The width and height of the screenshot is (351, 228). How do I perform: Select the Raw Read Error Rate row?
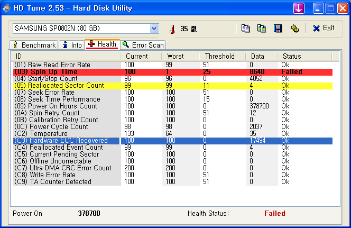(173, 65)
